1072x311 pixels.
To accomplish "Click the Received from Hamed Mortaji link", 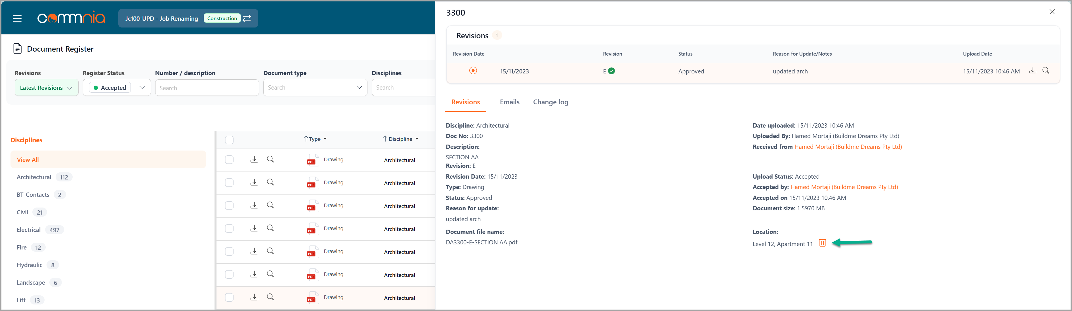I will tap(848, 147).
